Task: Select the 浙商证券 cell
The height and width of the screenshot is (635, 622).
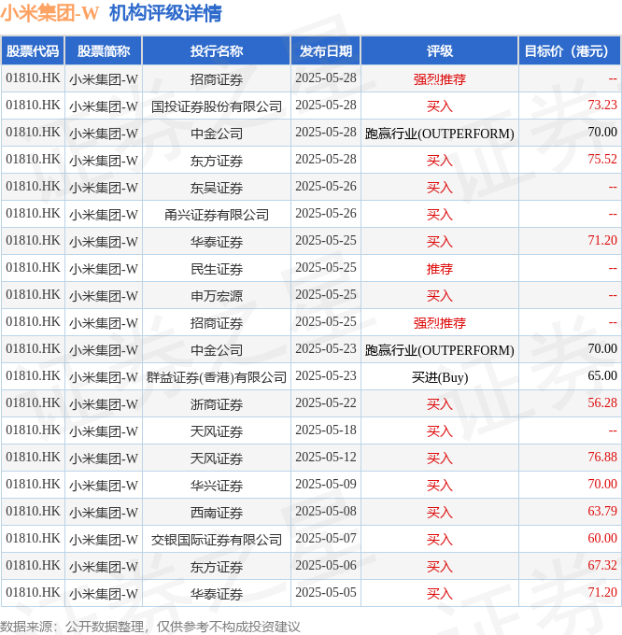Action: coord(217,404)
